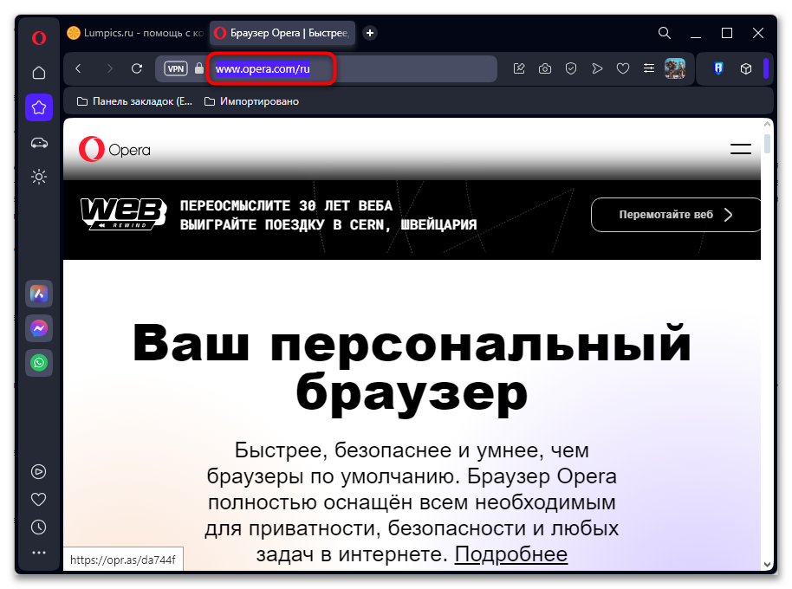Open a new tab with plus button

370,33
